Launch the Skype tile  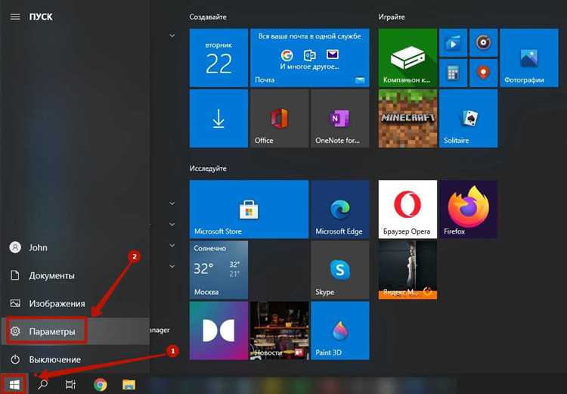340,270
